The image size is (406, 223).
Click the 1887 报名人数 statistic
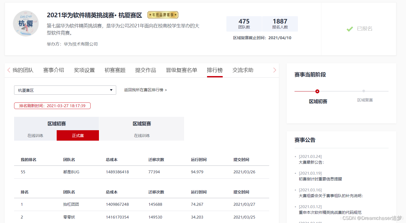pyautogui.click(x=280, y=24)
